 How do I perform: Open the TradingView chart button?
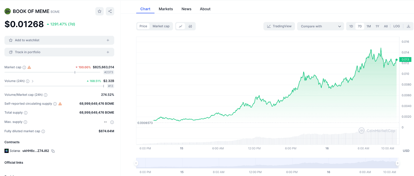[x=279, y=26]
